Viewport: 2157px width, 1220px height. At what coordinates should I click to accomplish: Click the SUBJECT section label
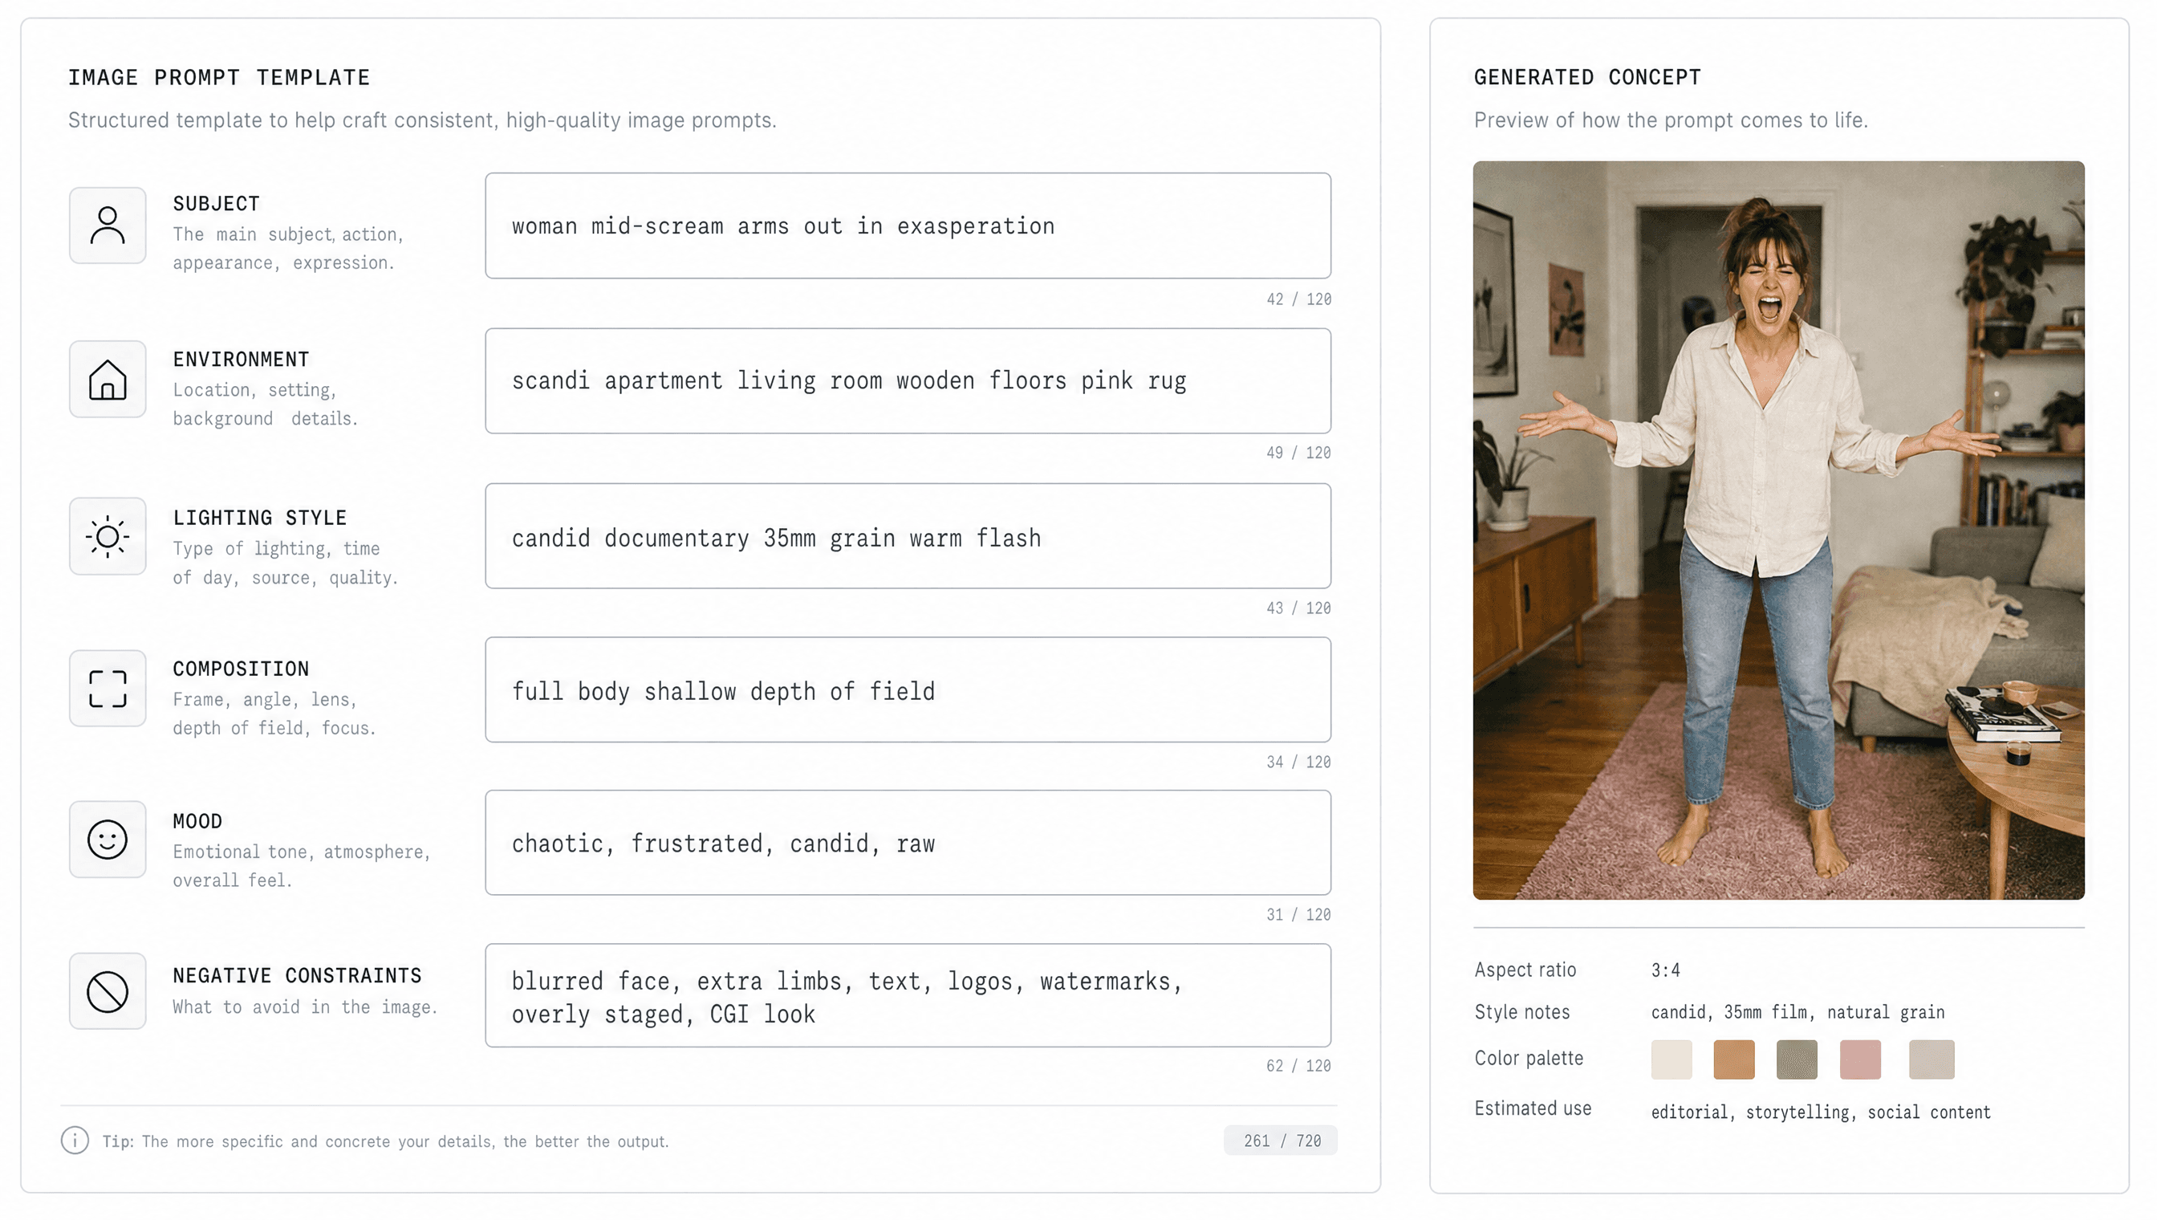[x=216, y=204]
